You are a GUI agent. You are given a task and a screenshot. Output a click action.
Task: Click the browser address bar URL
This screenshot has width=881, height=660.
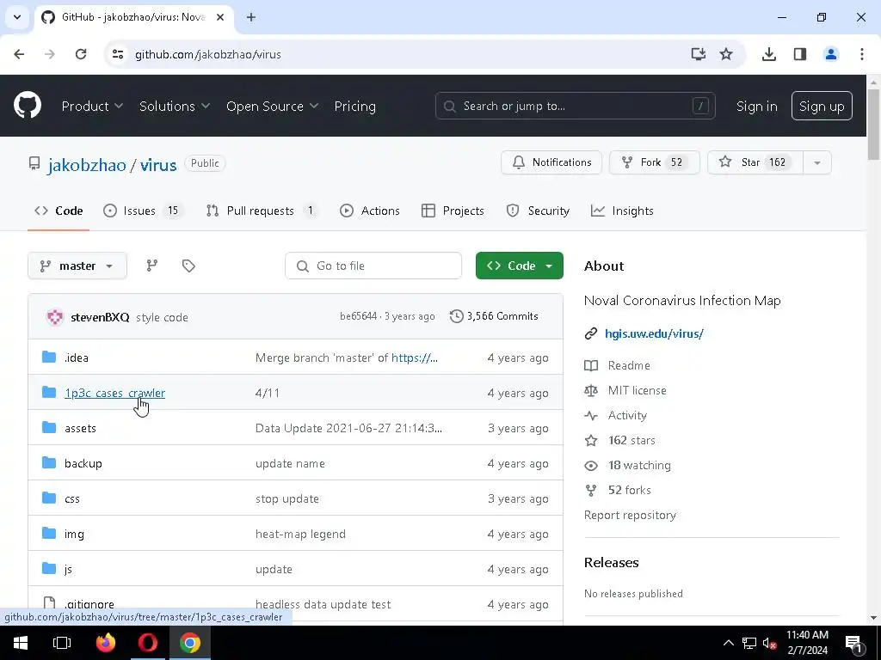pos(208,54)
